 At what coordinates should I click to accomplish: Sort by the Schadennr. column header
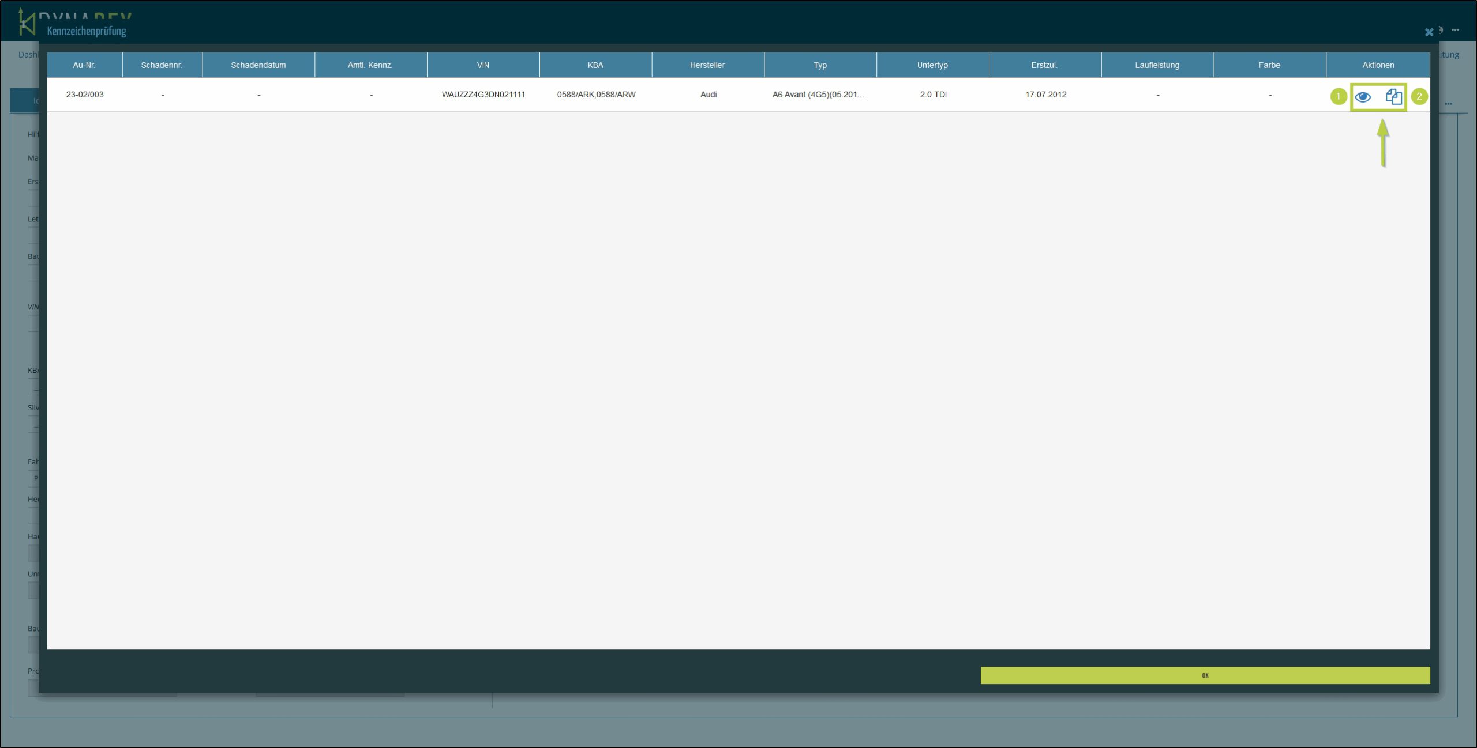pos(162,65)
